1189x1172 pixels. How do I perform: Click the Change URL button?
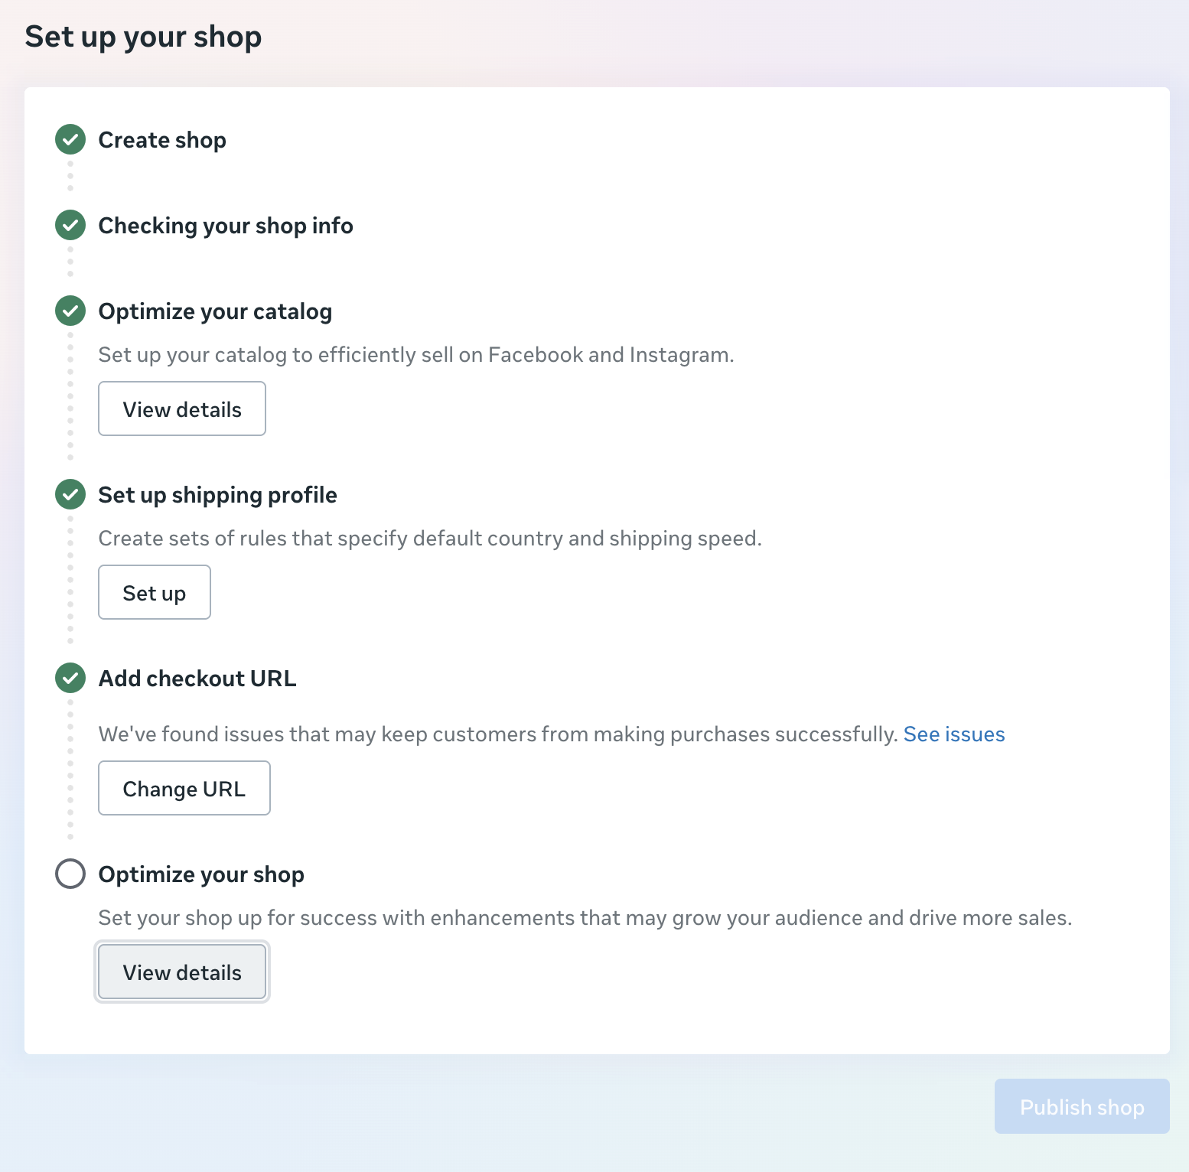click(184, 789)
